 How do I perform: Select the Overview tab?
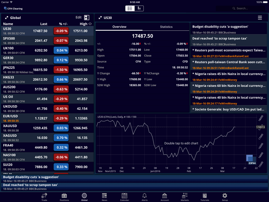point(119,27)
